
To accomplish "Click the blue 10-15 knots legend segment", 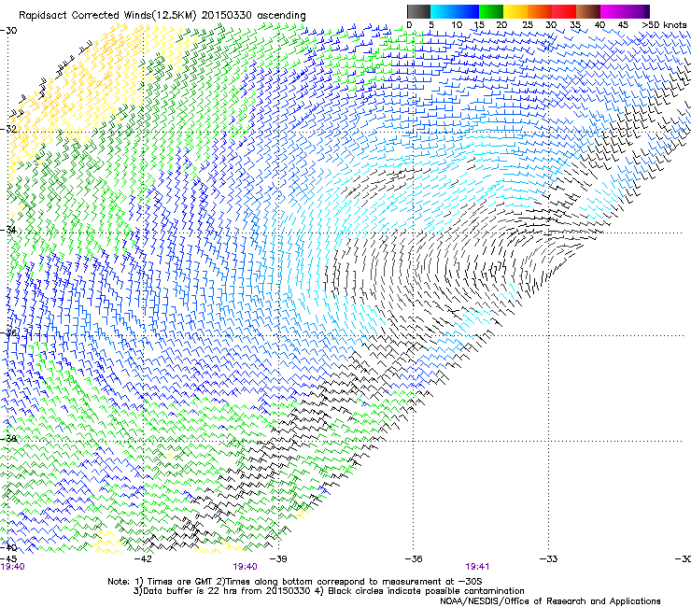I will [x=467, y=12].
